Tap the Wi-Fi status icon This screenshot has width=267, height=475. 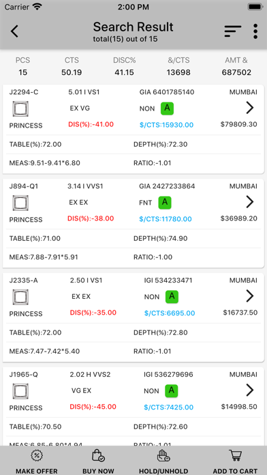(37, 6)
